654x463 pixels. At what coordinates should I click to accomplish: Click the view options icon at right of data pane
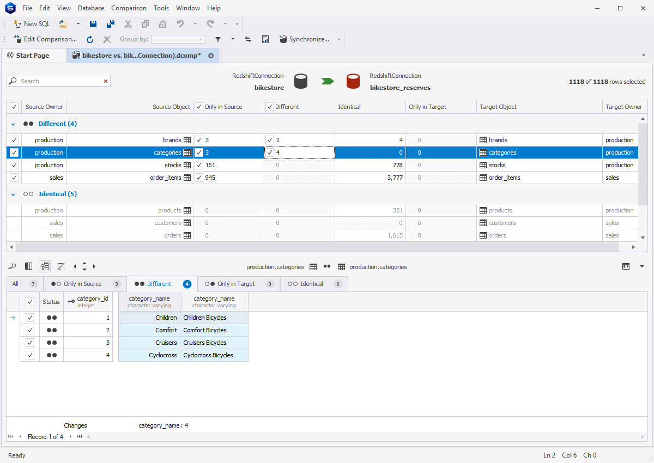[626, 266]
